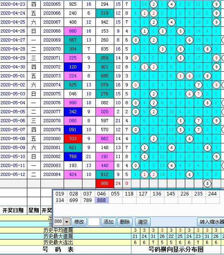
Task: Open the 888 combo box dropdown arrow
Action: point(67,222)
